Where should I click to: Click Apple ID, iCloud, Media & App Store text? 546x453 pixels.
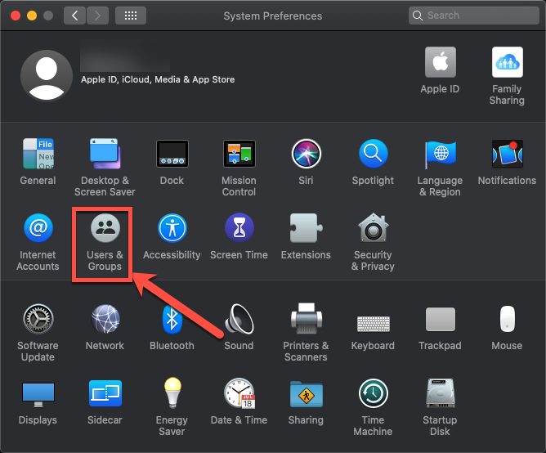tap(158, 79)
